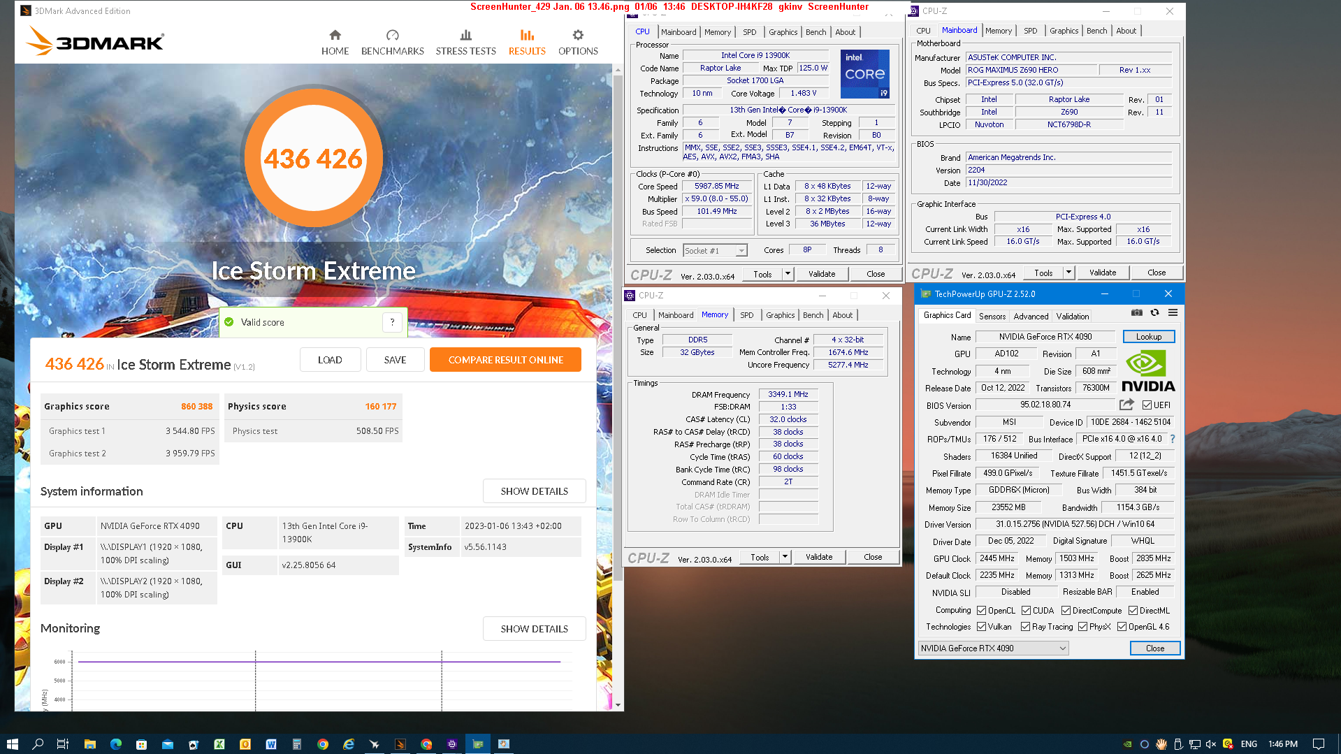
Task: Expand Tools arrow in CPU-Z CPU window
Action: click(788, 274)
